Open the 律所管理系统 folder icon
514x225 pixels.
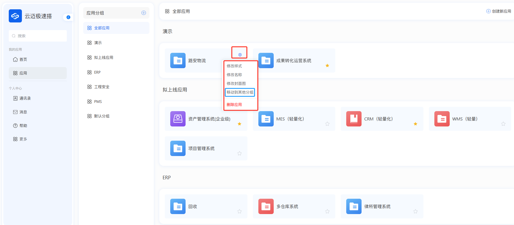click(354, 206)
